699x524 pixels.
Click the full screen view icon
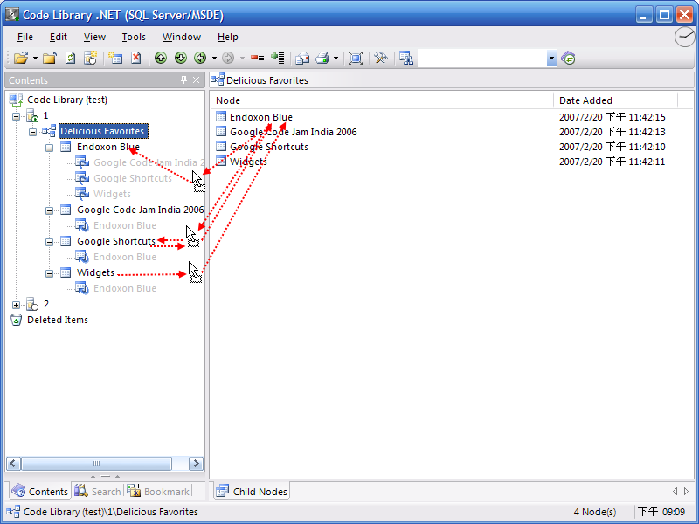pyautogui.click(x=356, y=58)
